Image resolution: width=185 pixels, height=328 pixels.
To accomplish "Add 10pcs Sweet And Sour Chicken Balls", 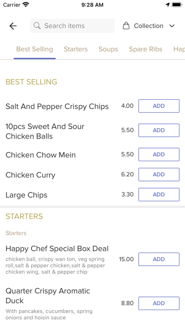I will (x=159, y=131).
